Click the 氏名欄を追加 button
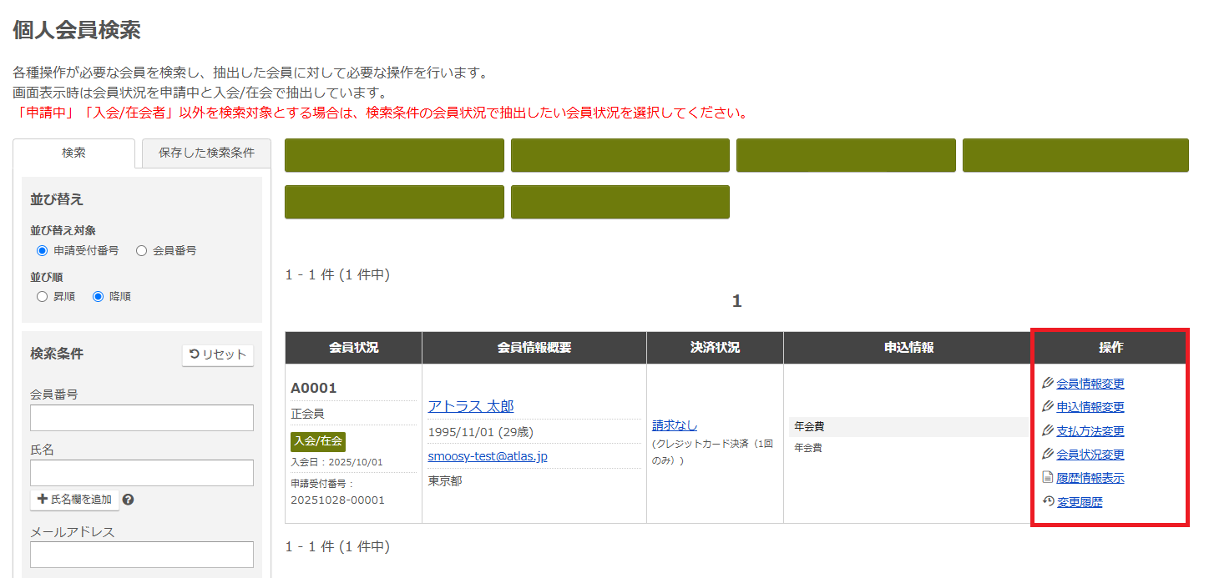The width and height of the screenshot is (1209, 578). tap(74, 500)
